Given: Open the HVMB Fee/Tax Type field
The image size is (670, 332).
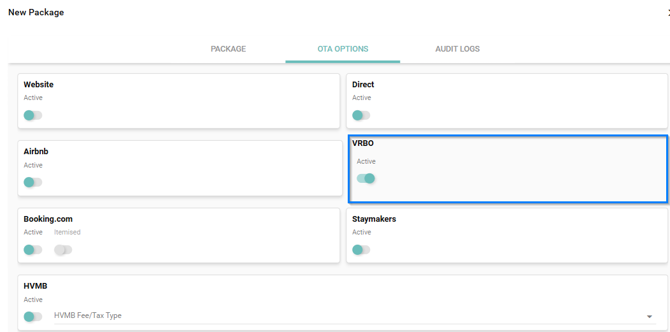Looking at the screenshot, I should [x=344, y=315].
